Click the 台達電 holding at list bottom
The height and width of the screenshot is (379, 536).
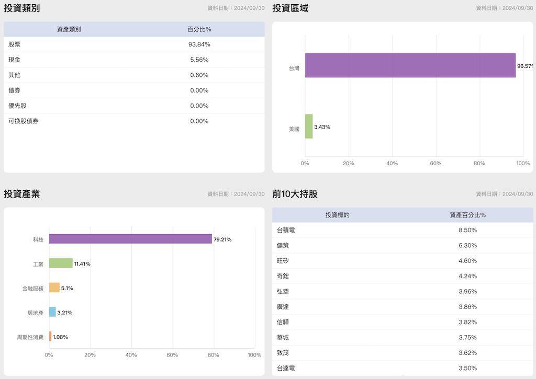(x=286, y=368)
